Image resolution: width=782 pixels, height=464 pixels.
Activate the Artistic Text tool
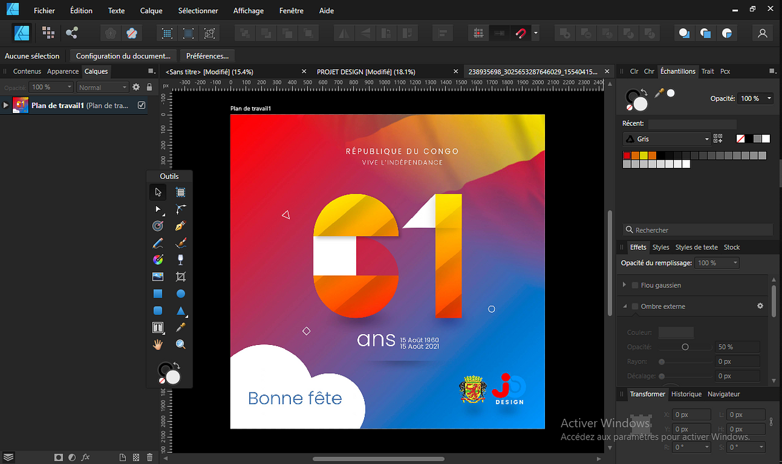(158, 328)
